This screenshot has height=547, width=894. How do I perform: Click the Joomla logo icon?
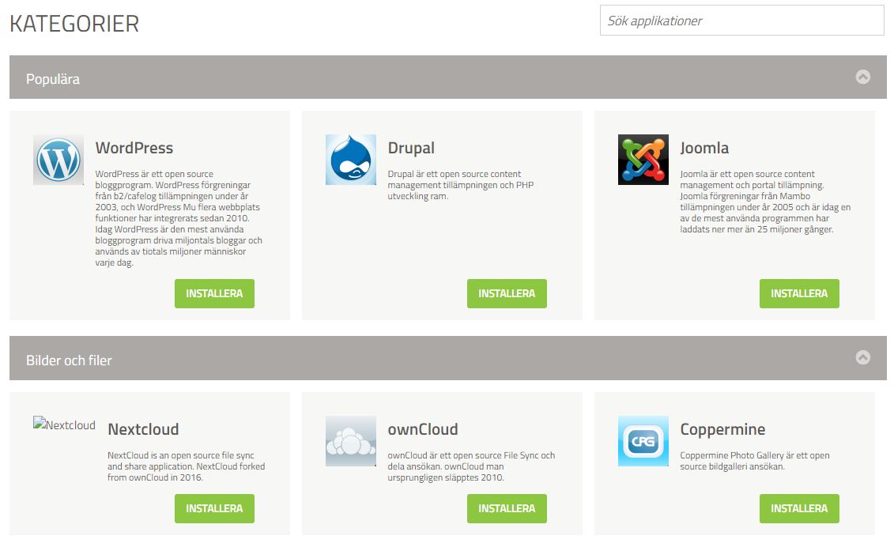click(x=643, y=160)
